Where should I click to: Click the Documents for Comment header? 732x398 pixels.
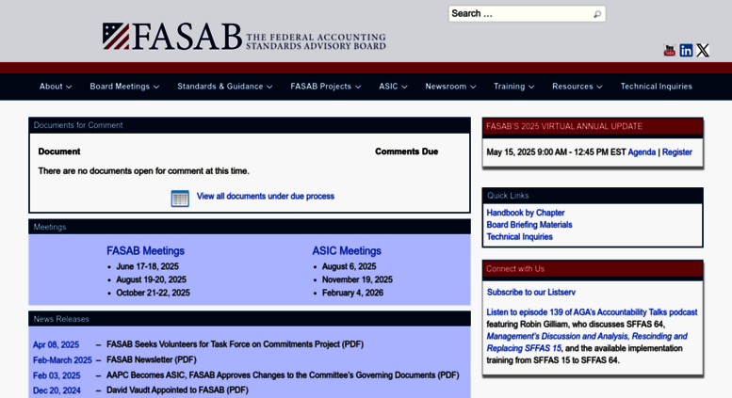click(250, 125)
